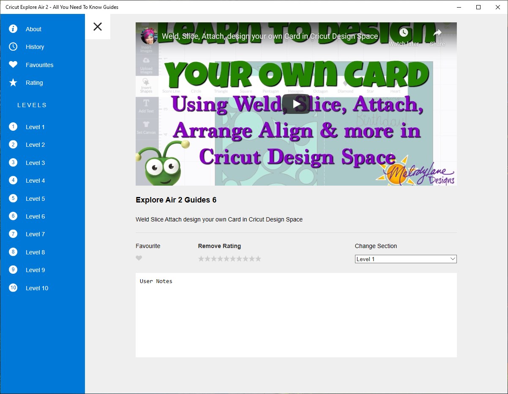Minimize the application window

tap(459, 7)
